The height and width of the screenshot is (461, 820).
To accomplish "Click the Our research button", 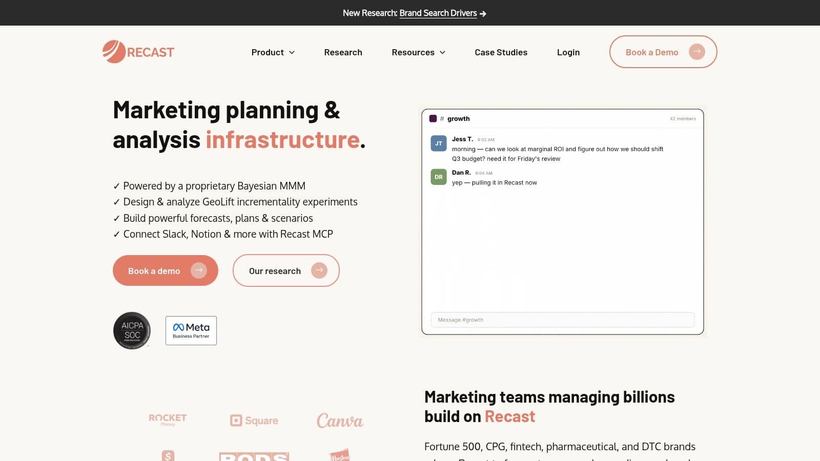I will coord(286,270).
